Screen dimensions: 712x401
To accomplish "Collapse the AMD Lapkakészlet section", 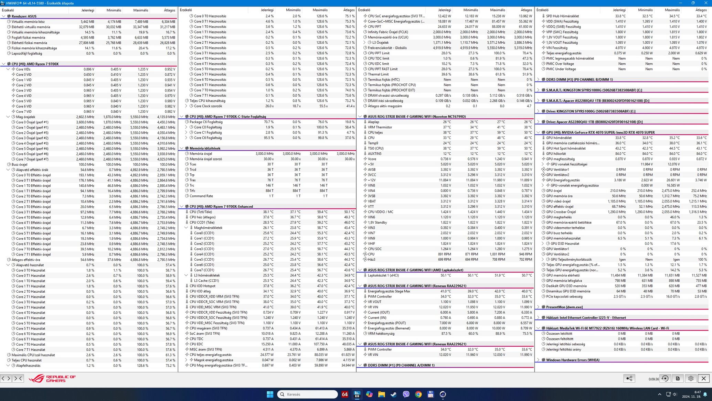I will coord(360,270).
